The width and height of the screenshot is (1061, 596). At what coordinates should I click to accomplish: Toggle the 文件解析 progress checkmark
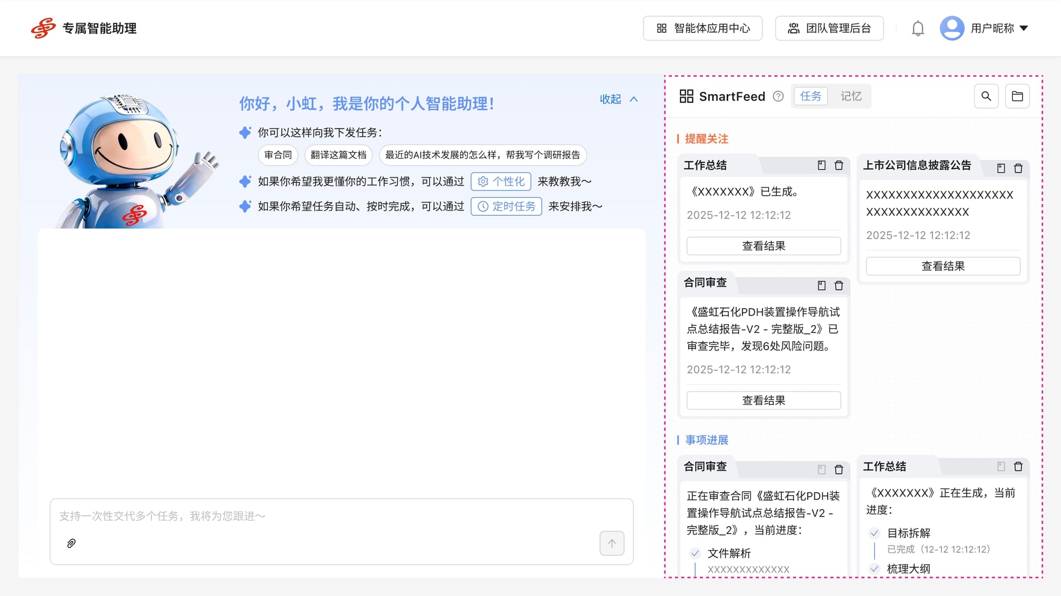(695, 554)
